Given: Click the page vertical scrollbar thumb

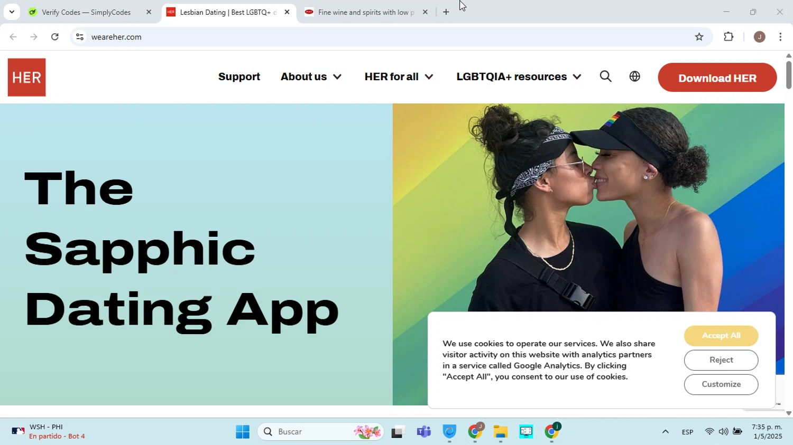Looking at the screenshot, I should tap(789, 75).
